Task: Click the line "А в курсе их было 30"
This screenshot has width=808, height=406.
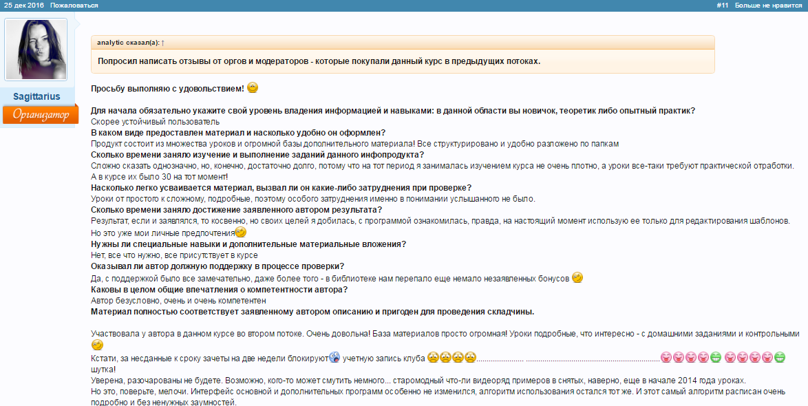Action: pos(159,177)
